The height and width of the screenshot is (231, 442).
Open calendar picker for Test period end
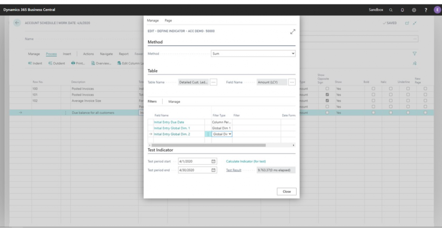point(213,170)
